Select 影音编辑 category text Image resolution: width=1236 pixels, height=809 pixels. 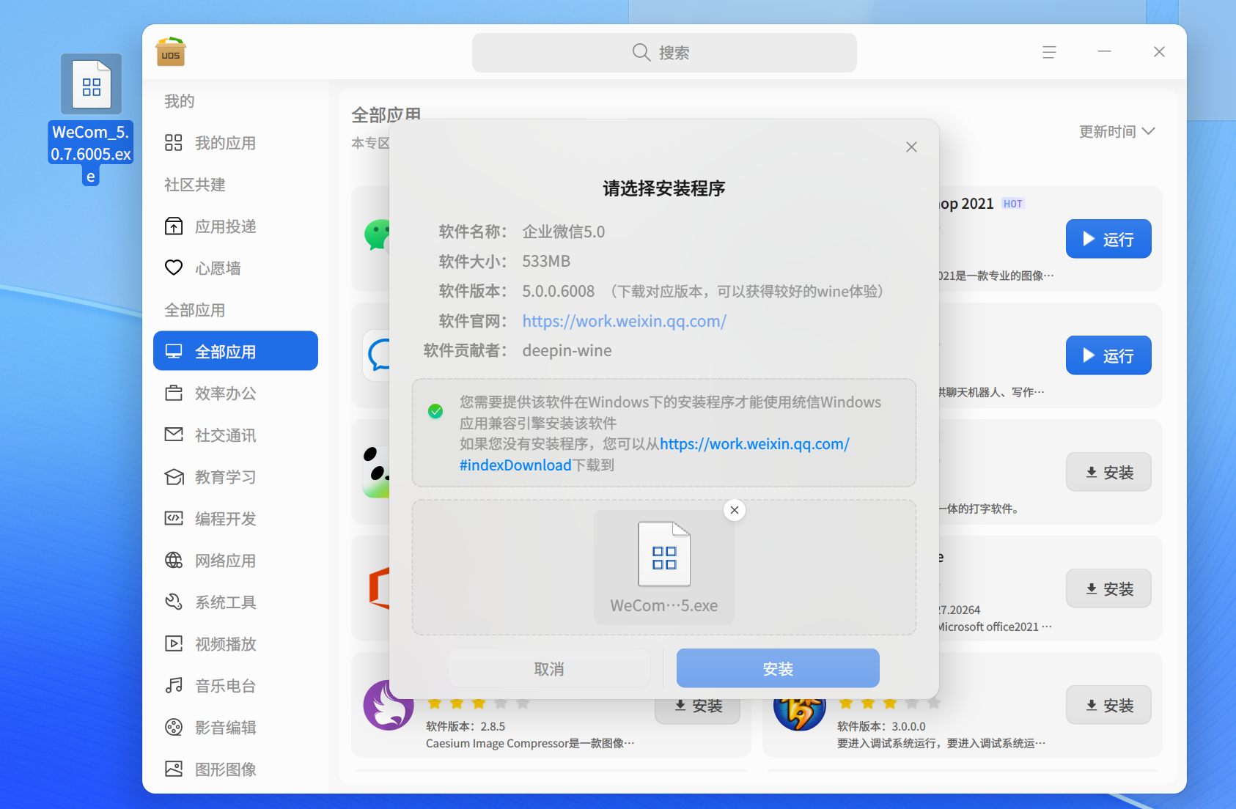(x=226, y=728)
